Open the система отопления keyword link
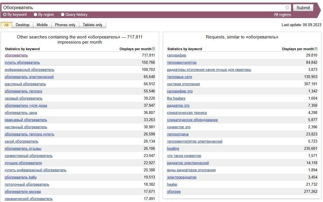Viewport: 323px width, 202px height. pos(183,84)
